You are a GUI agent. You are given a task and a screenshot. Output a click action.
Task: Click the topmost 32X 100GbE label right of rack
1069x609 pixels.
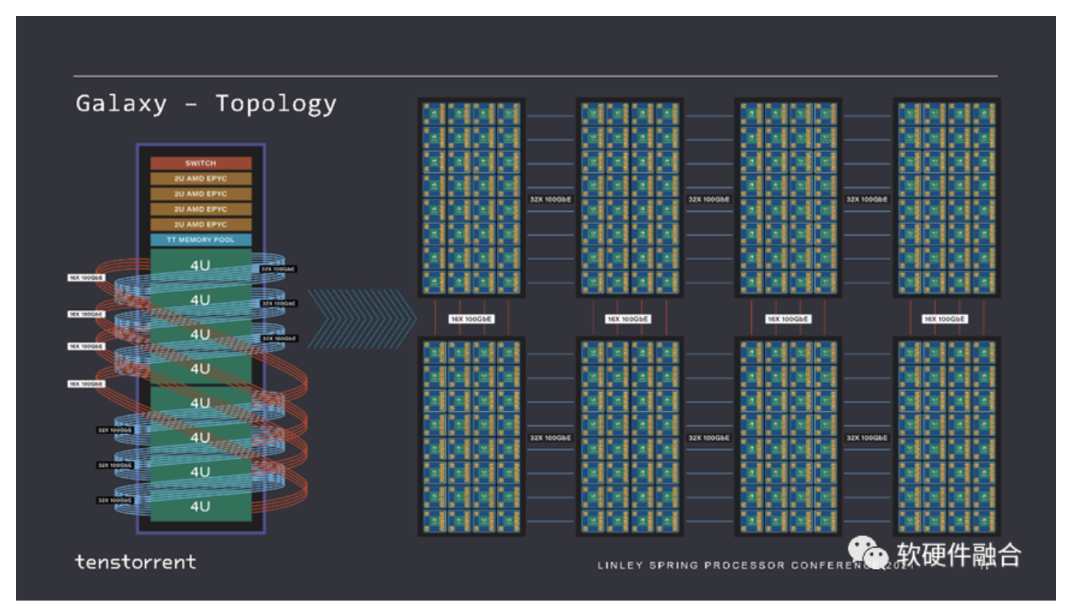point(278,269)
